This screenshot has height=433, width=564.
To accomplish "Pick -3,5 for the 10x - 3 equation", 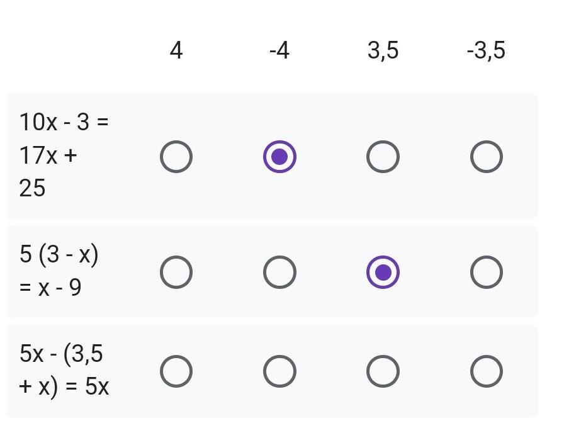I will tap(487, 157).
